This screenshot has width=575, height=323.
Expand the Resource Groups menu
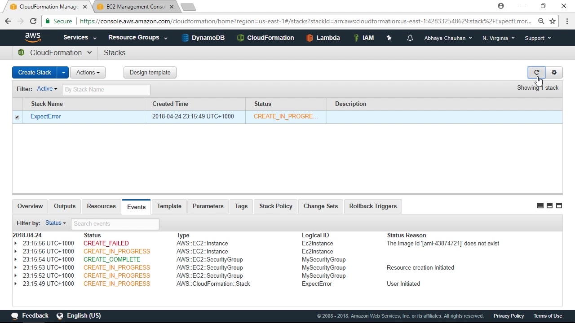pyautogui.click(x=138, y=38)
